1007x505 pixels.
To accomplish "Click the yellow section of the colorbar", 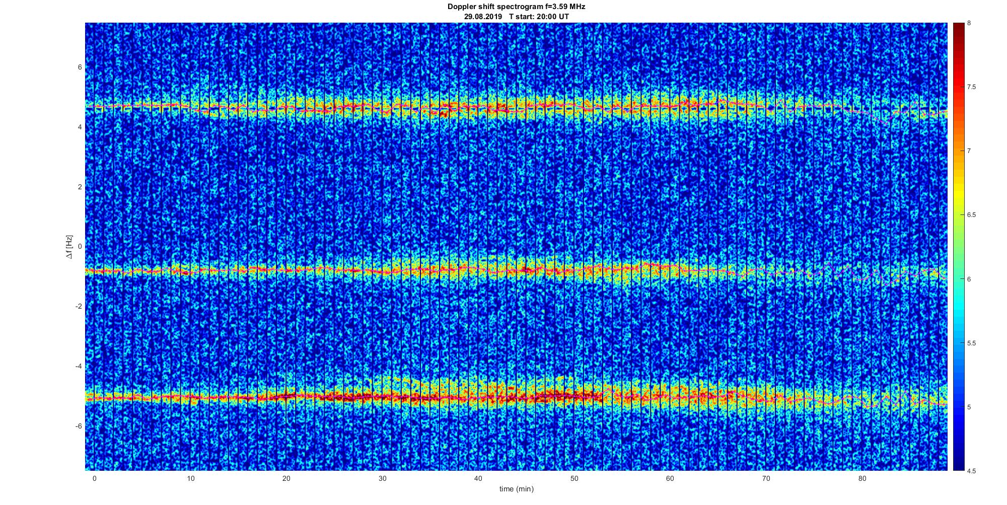I will 958,194.
